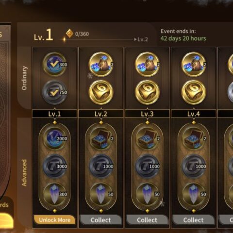Collect the Lv.2 rewards

101,220
